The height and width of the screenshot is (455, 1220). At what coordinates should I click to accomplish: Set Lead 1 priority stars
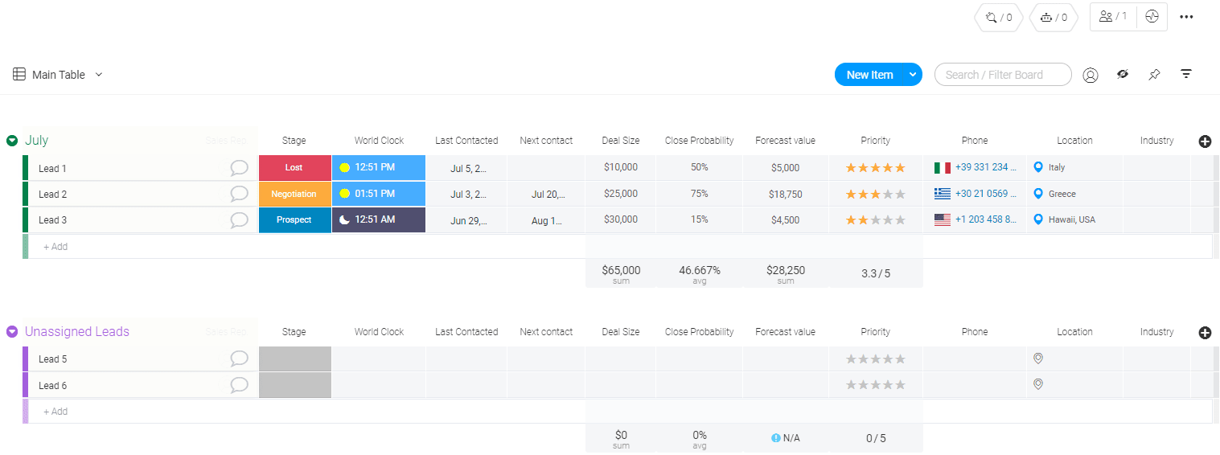coord(875,168)
